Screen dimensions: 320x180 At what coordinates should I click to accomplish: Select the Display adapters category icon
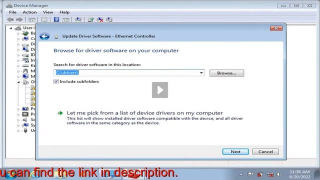[25, 49]
